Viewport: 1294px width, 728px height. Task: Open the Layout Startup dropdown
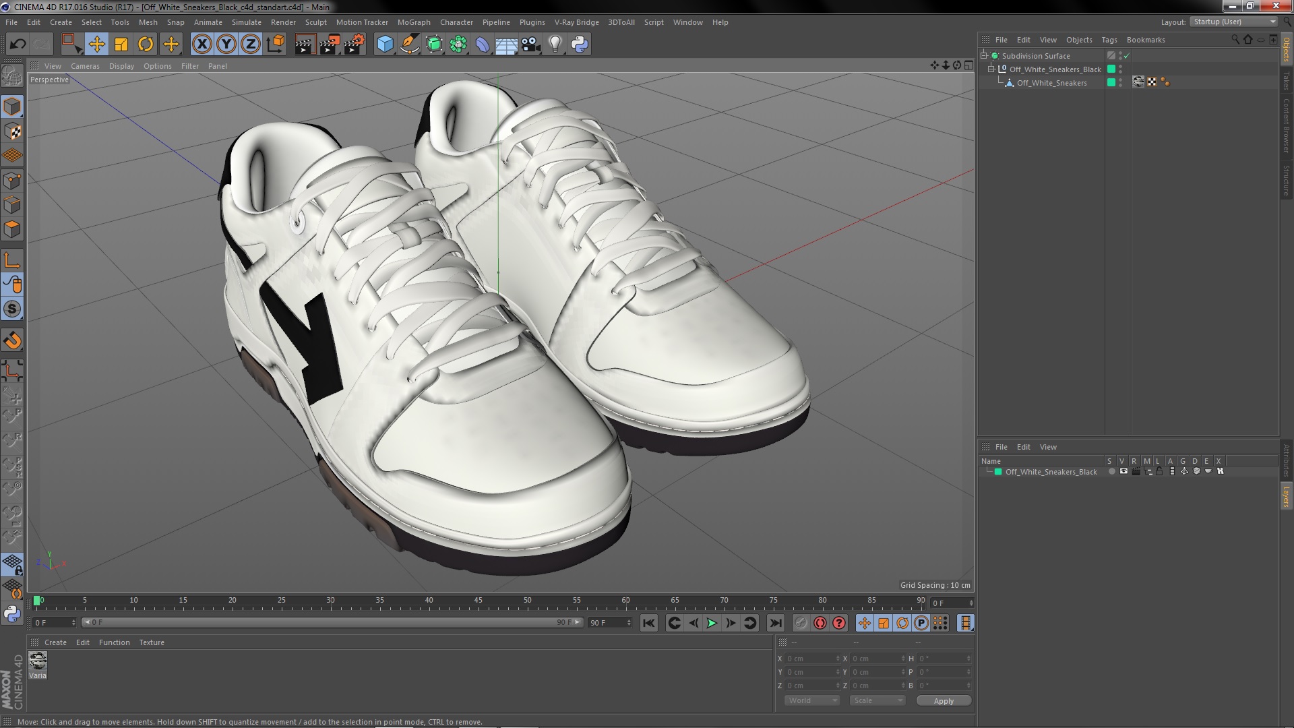pos(1234,22)
